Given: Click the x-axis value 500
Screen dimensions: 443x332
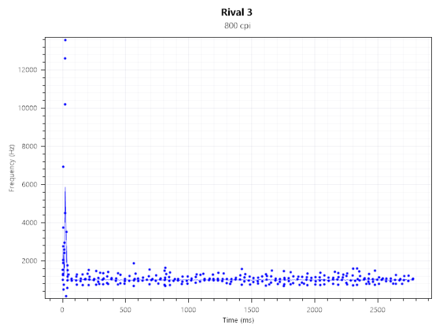Looking at the screenshot, I should (125, 310).
